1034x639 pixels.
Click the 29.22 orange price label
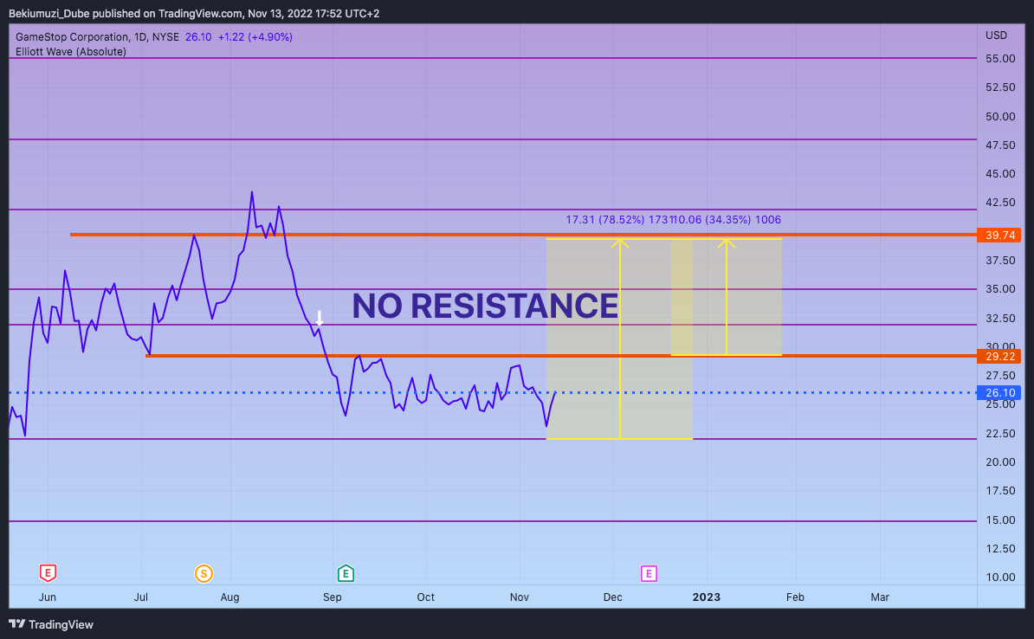point(999,357)
